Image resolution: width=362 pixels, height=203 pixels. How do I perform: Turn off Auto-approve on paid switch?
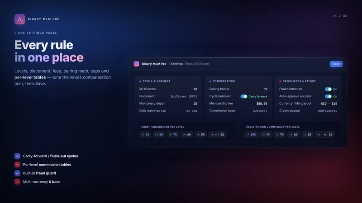coord(328,97)
